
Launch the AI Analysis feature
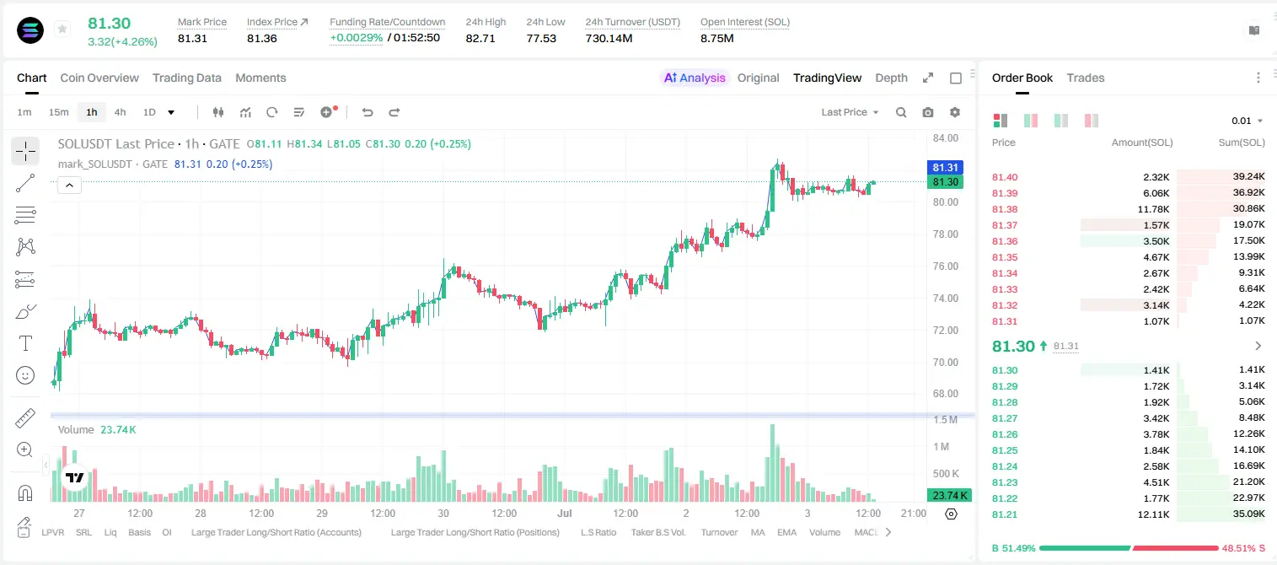694,78
